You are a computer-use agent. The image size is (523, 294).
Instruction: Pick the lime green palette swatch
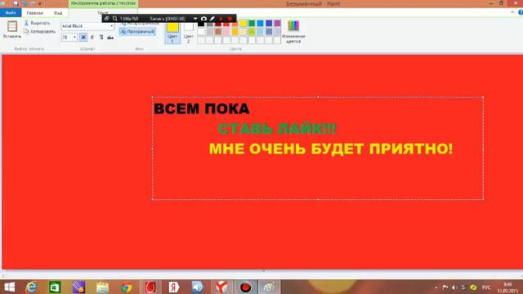[x=252, y=32]
